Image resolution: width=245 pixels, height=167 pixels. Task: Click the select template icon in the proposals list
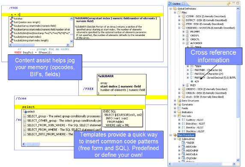pyautogui.click(x=25, y=111)
